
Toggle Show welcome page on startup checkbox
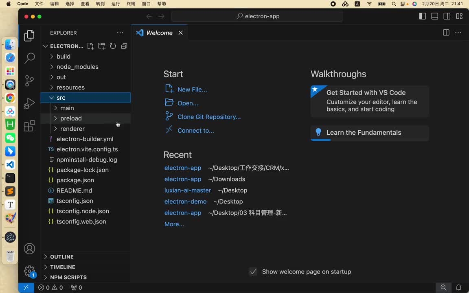pyautogui.click(x=253, y=272)
